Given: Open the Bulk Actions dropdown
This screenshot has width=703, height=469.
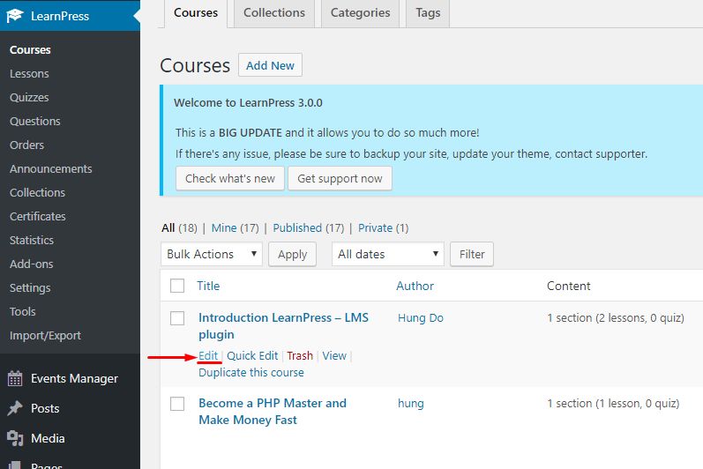Looking at the screenshot, I should point(212,254).
